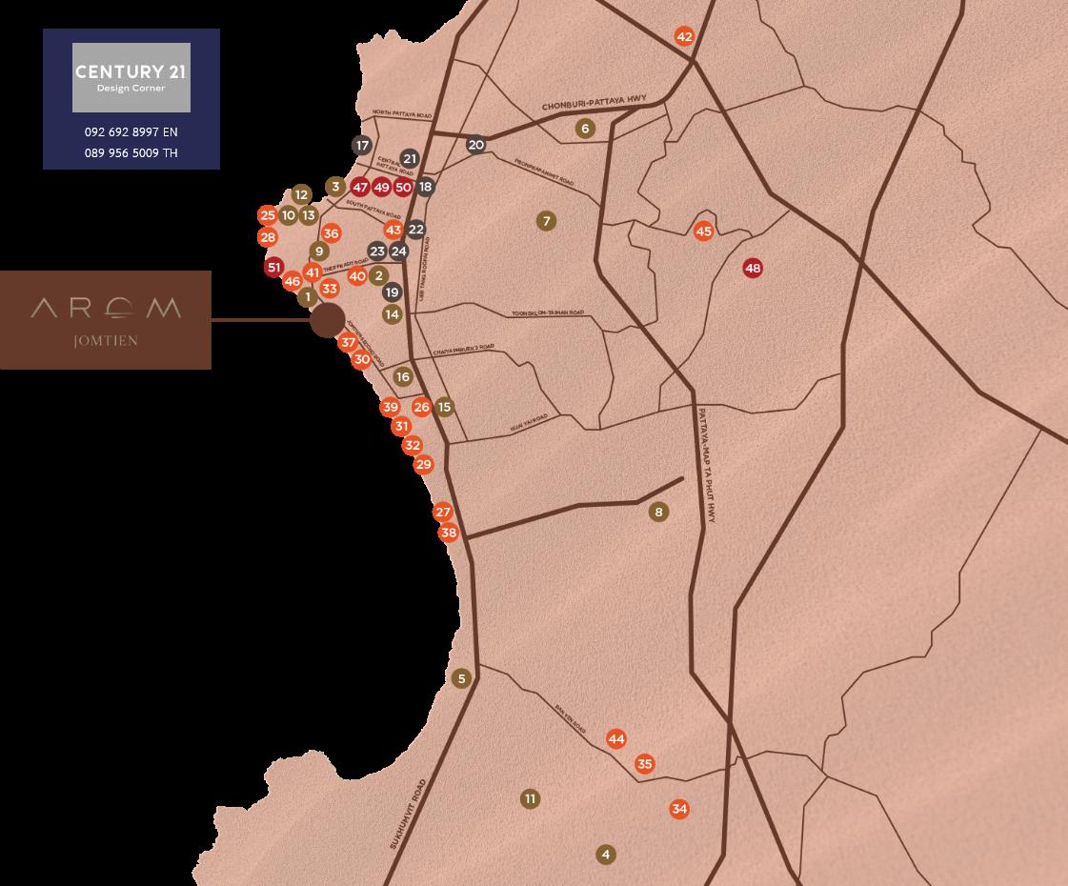Viewport: 1068px width, 886px height.
Task: Click the orange marker numbered 34
Action: click(679, 810)
